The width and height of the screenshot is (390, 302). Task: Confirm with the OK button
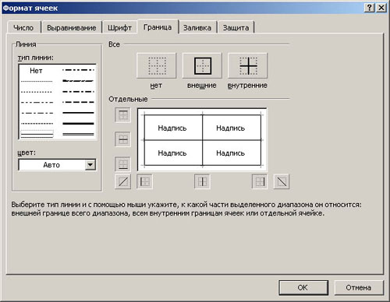pyautogui.click(x=303, y=287)
